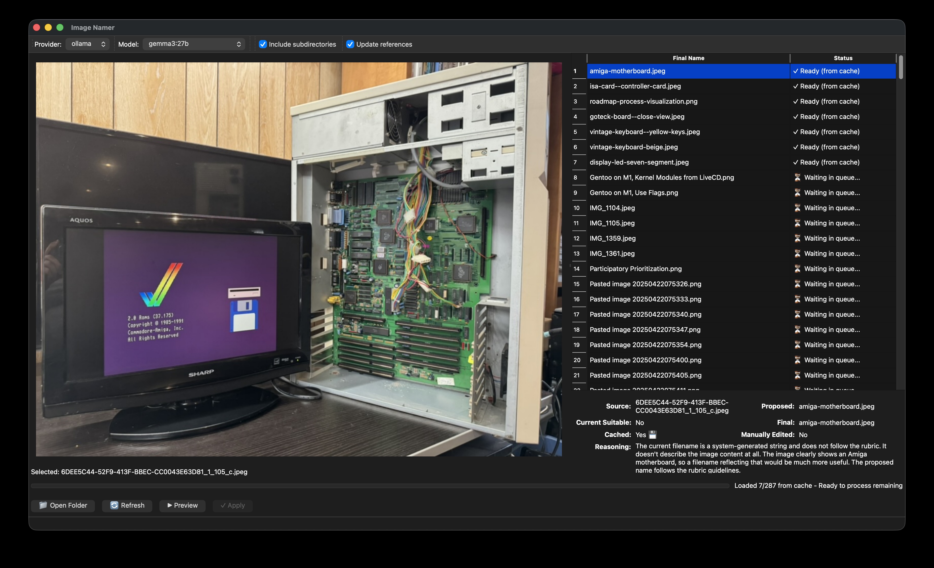Viewport: 934px width, 568px height.
Task: Select Pasted image 20250422075326.png row
Action: (734, 284)
